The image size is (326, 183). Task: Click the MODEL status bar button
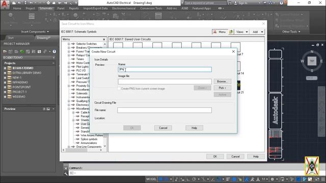pos(151,179)
